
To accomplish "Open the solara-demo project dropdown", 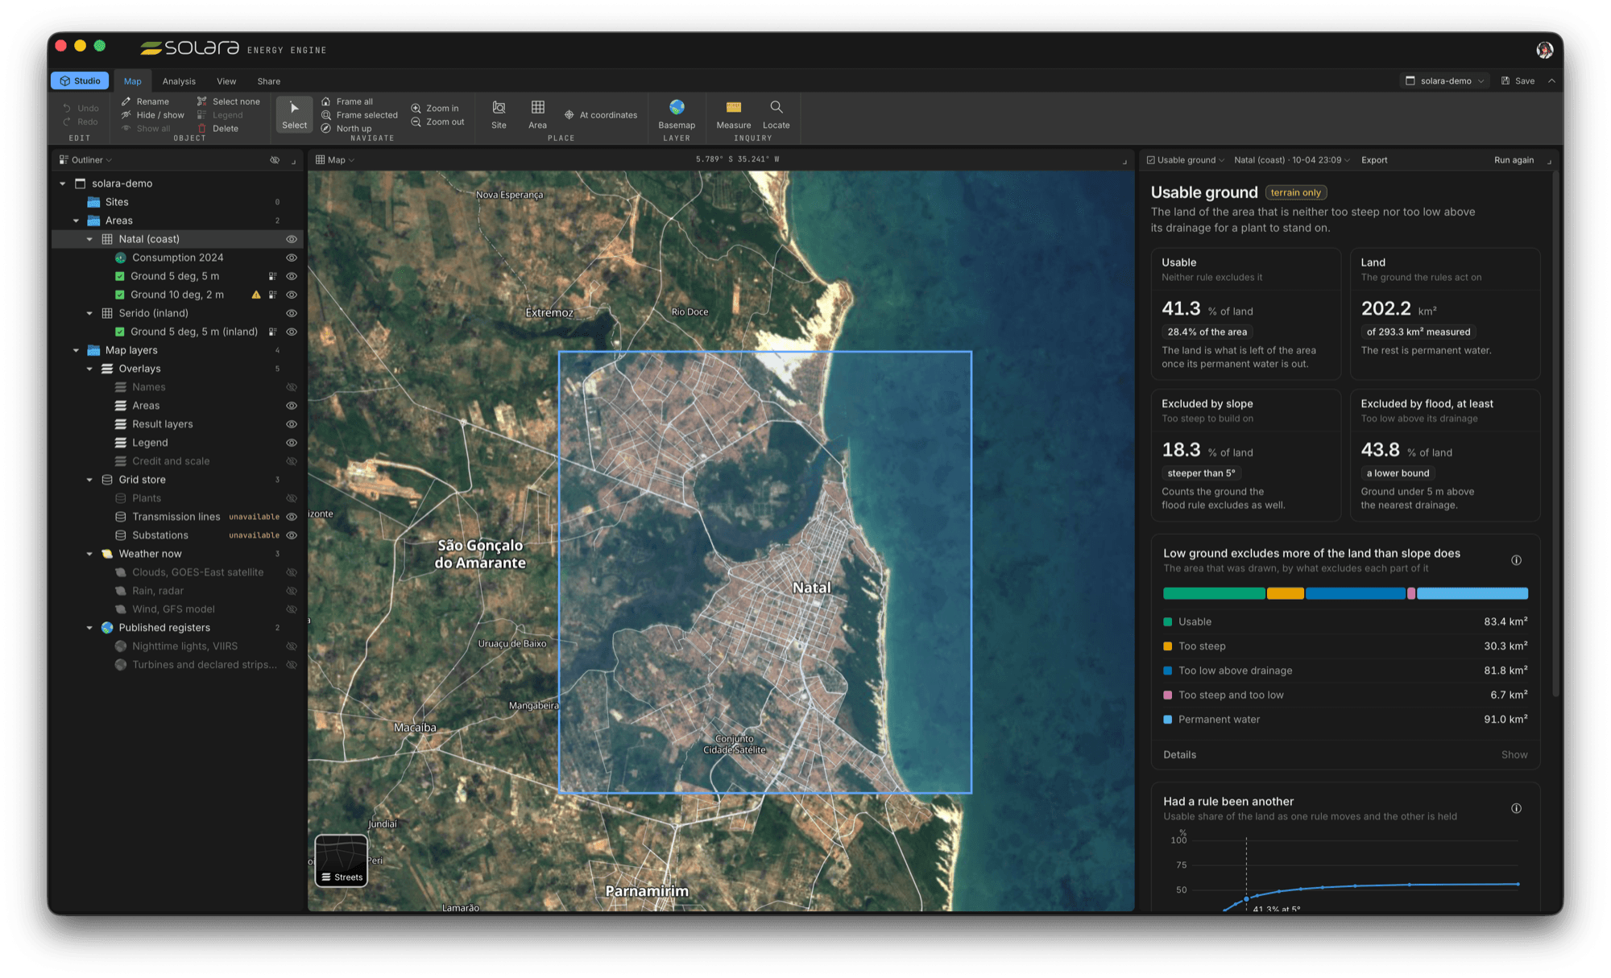I will (x=1445, y=80).
